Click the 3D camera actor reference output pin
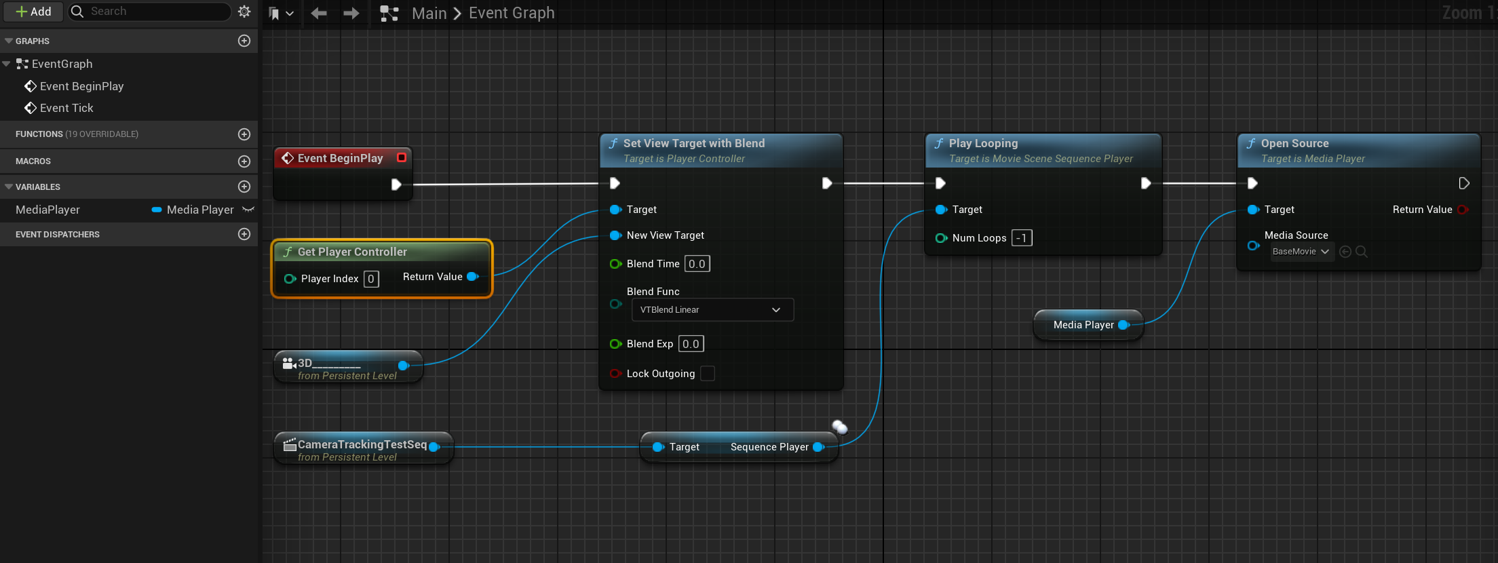This screenshot has height=563, width=1498. tap(403, 366)
